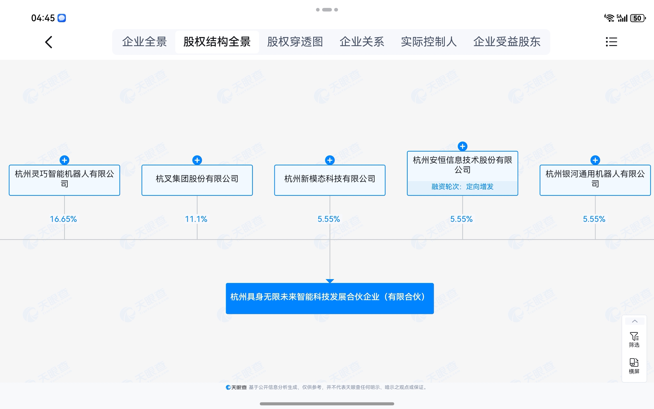Switch to 企业全景 tab

144,42
